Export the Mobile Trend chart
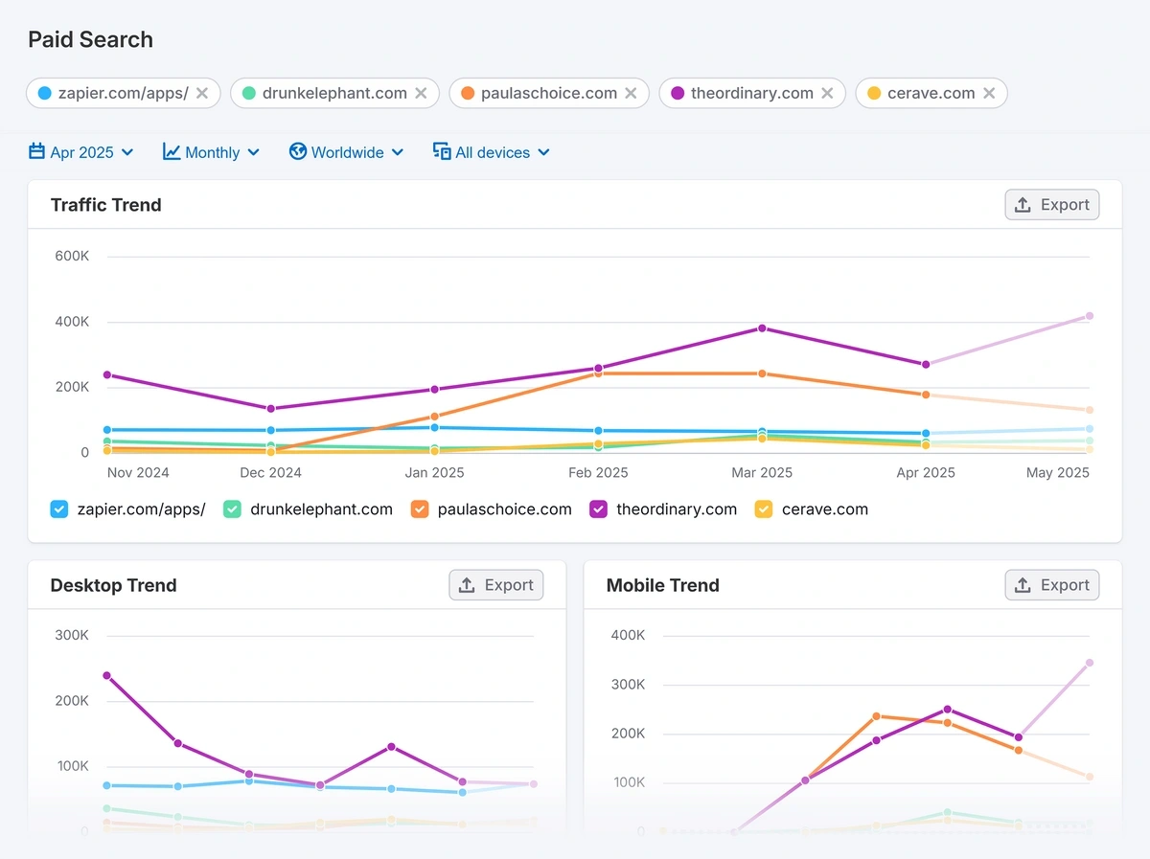Screen dimensions: 1150x859 click(1052, 585)
